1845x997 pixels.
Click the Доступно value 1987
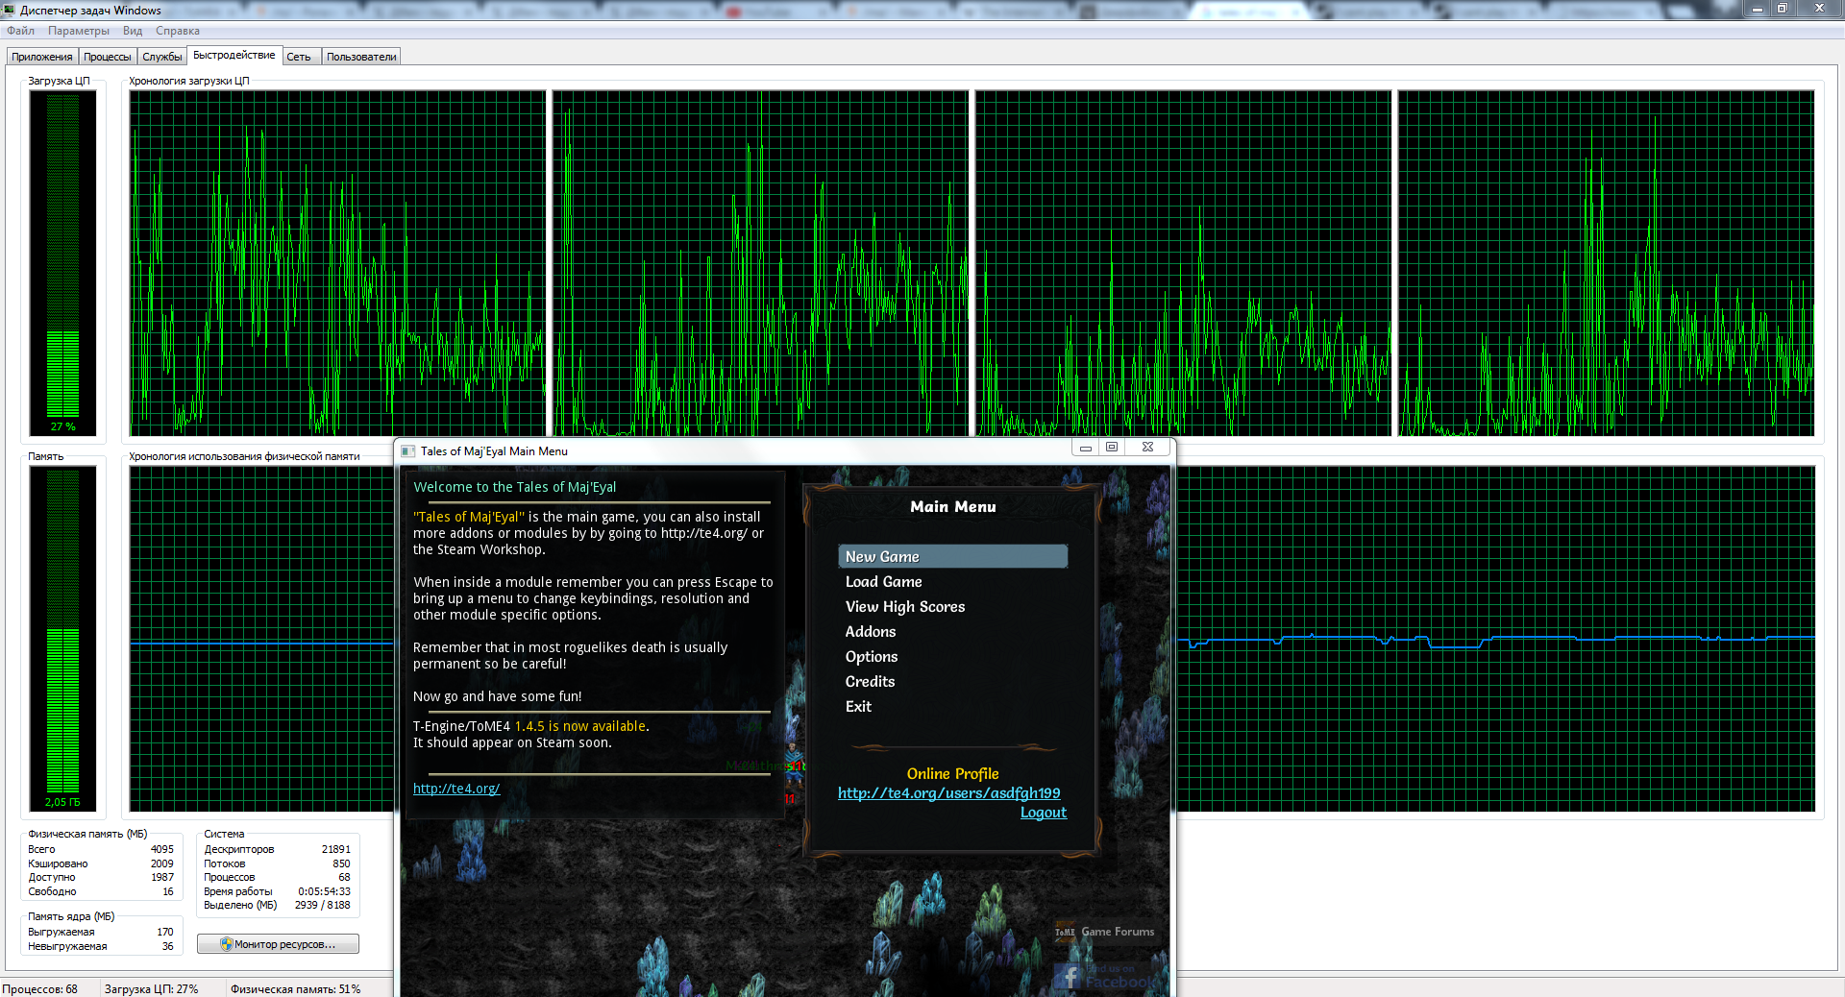tap(162, 877)
